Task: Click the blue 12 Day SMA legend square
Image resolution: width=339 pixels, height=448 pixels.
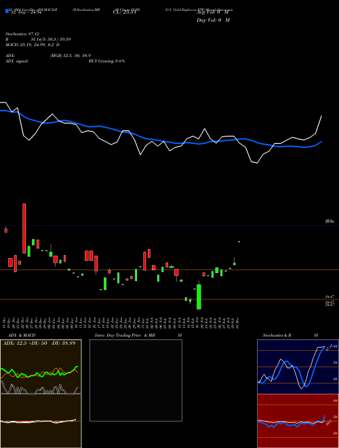Action: (7, 12)
